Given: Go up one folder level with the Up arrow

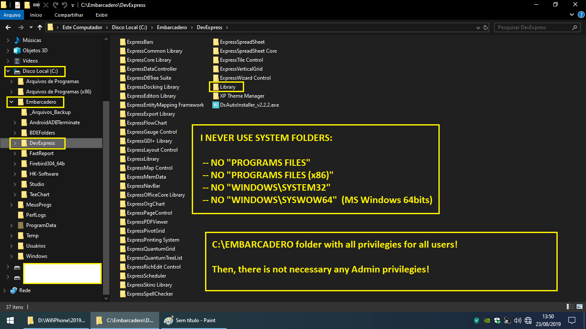Looking at the screenshot, I should 40,27.
